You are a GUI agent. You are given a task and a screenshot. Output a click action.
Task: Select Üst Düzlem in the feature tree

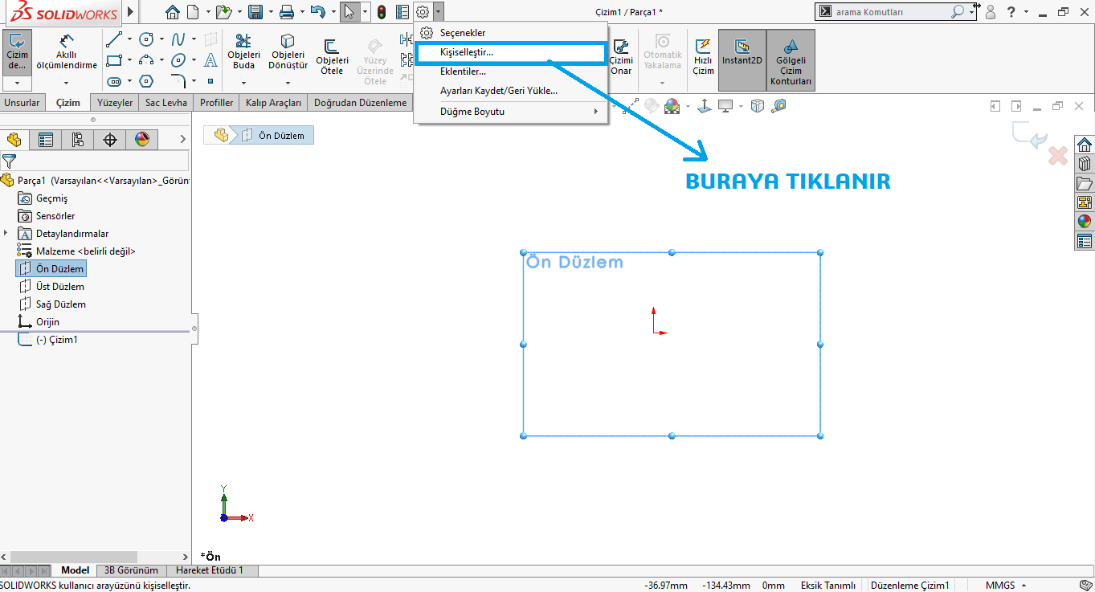tap(59, 287)
